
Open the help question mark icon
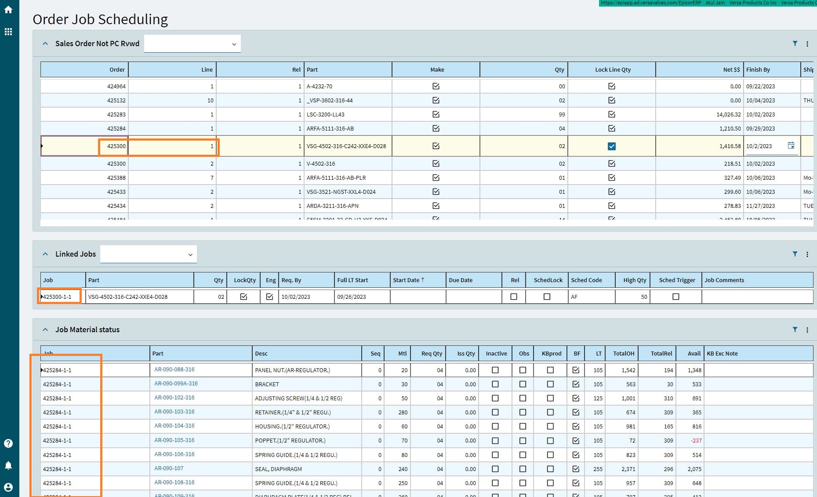tap(8, 443)
